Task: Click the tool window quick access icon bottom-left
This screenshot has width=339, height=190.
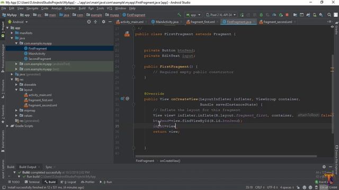Action: click(x=4, y=187)
